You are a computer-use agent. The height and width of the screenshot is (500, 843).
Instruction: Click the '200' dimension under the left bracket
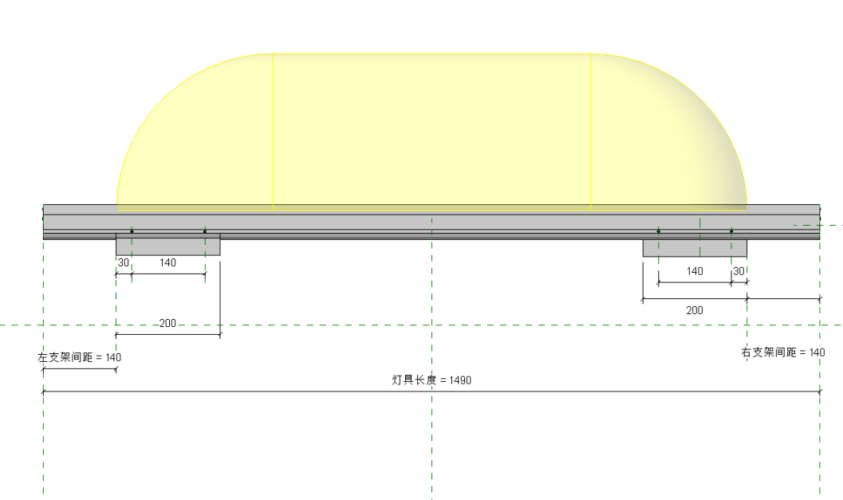click(x=167, y=323)
